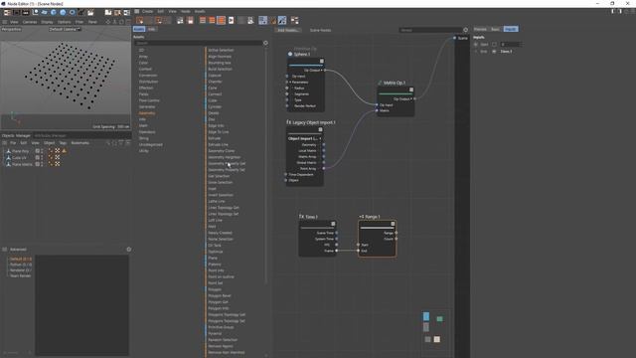Collapse Matrix Op.1 node with its corner square

[x=411, y=89]
